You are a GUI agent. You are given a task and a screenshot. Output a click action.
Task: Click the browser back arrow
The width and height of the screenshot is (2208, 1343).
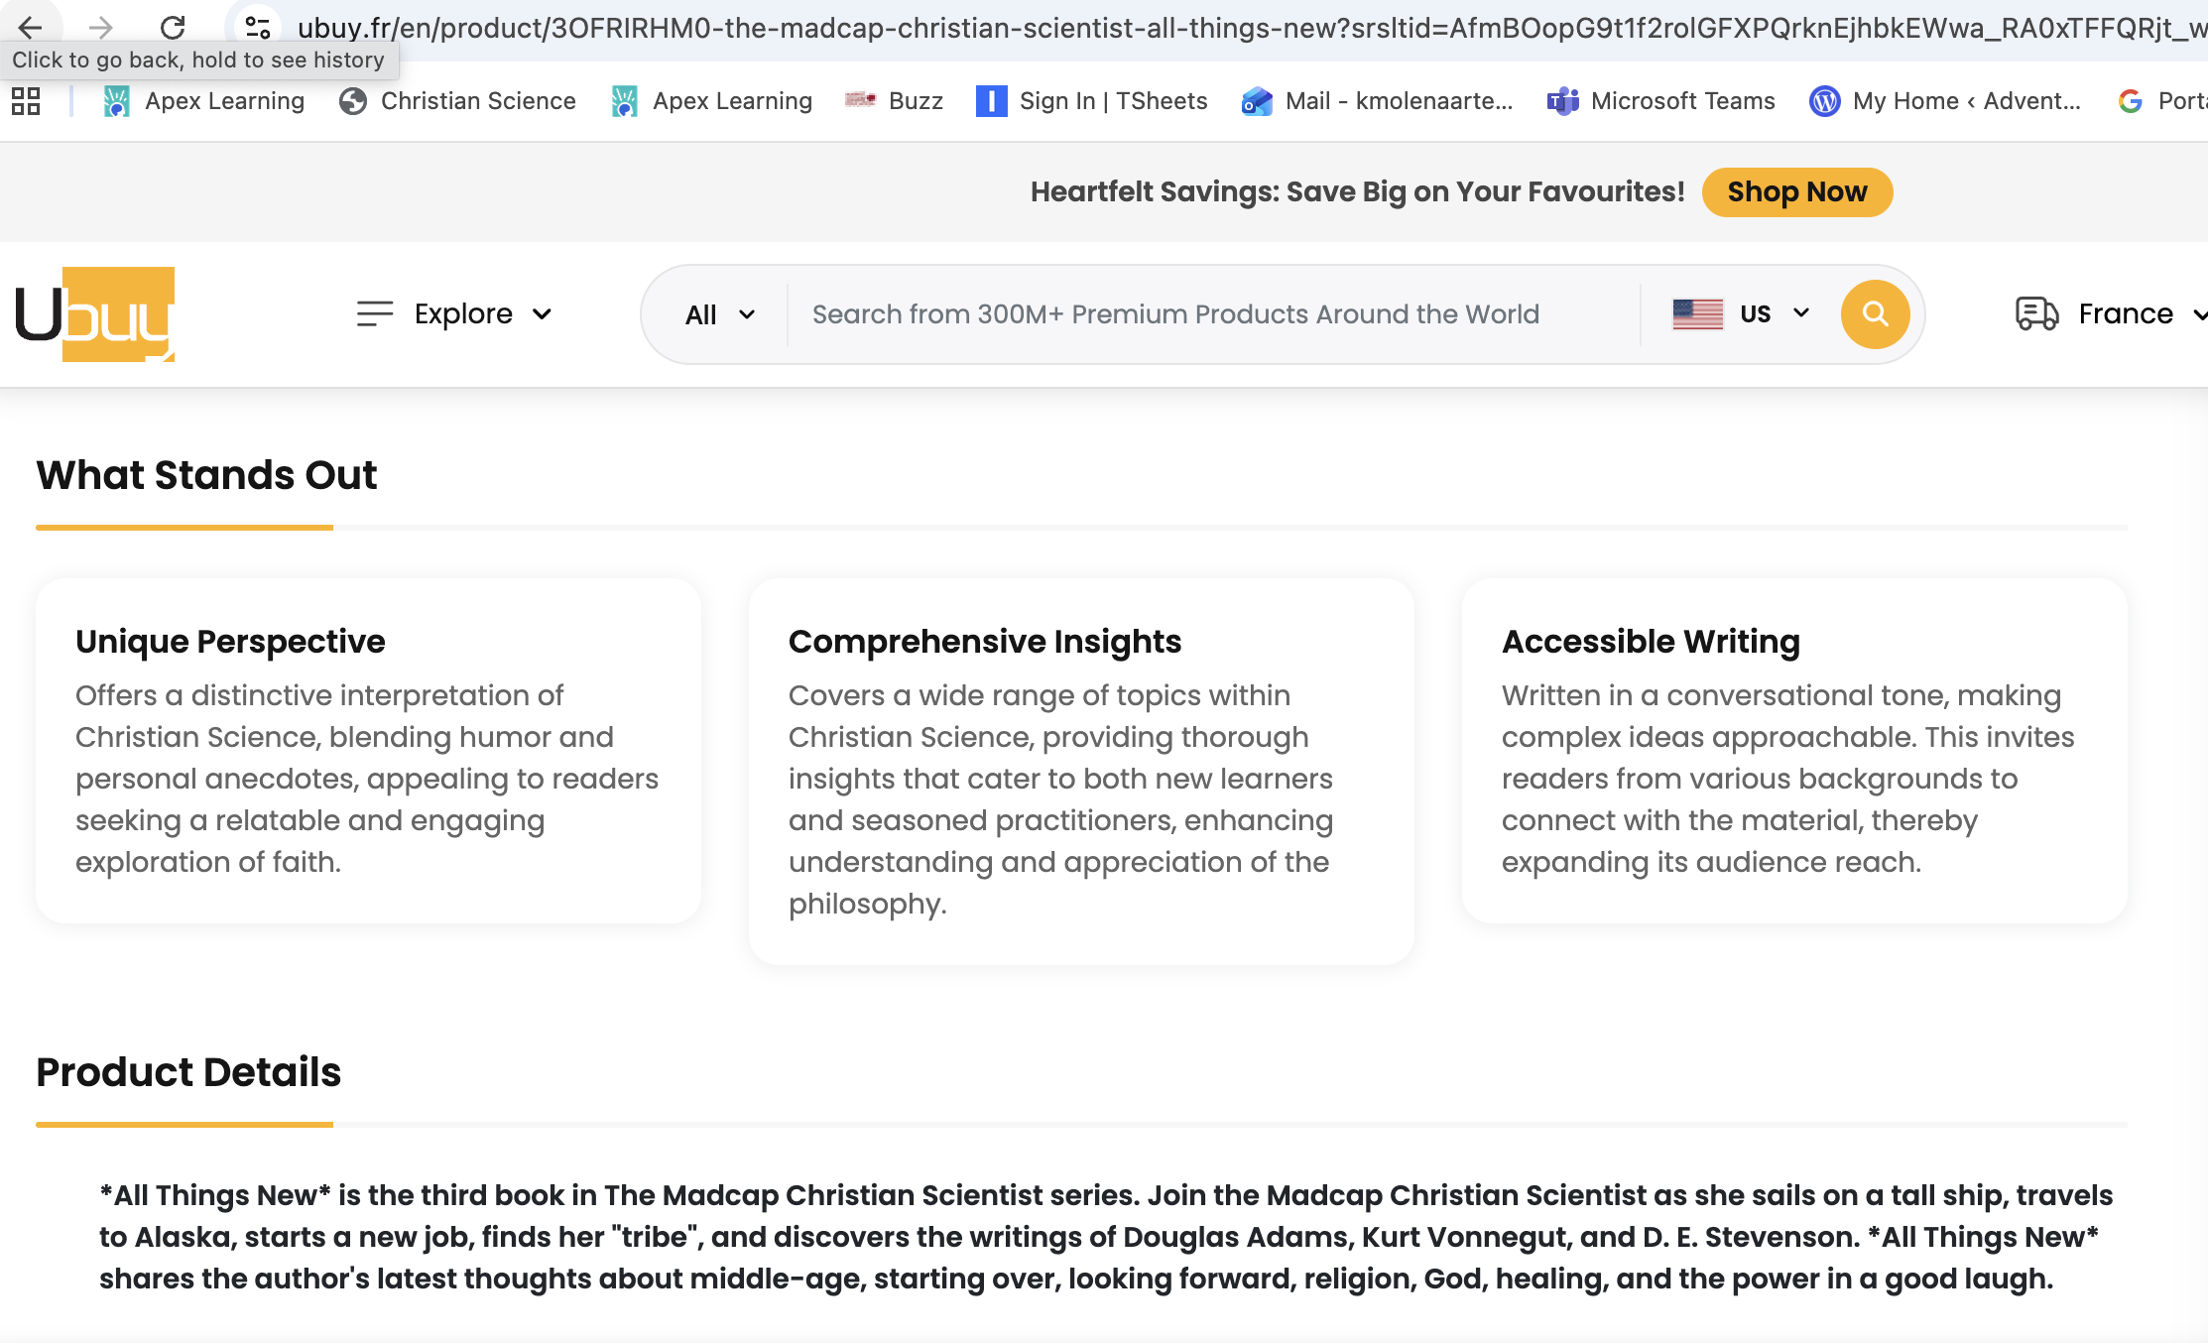(31, 27)
